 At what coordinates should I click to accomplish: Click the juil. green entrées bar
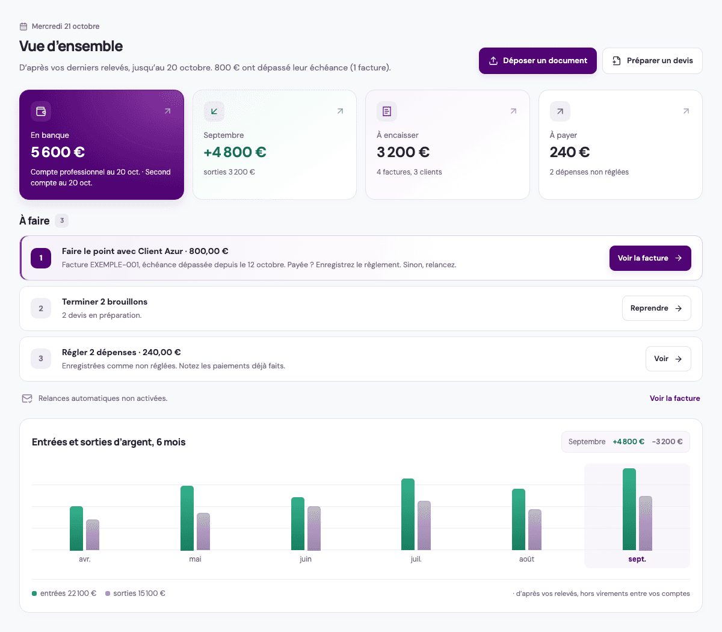408,515
